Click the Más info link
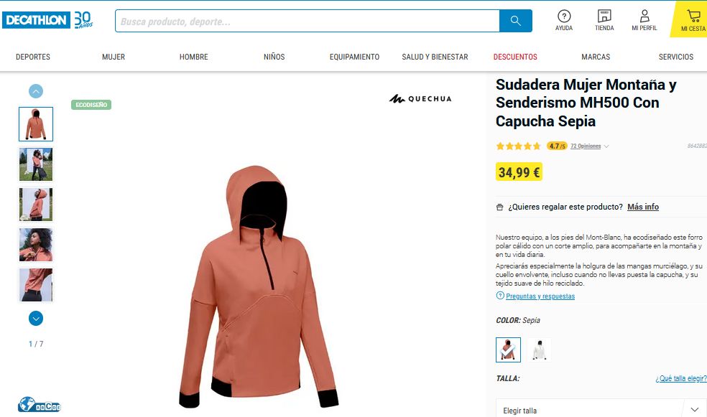 [x=643, y=207]
